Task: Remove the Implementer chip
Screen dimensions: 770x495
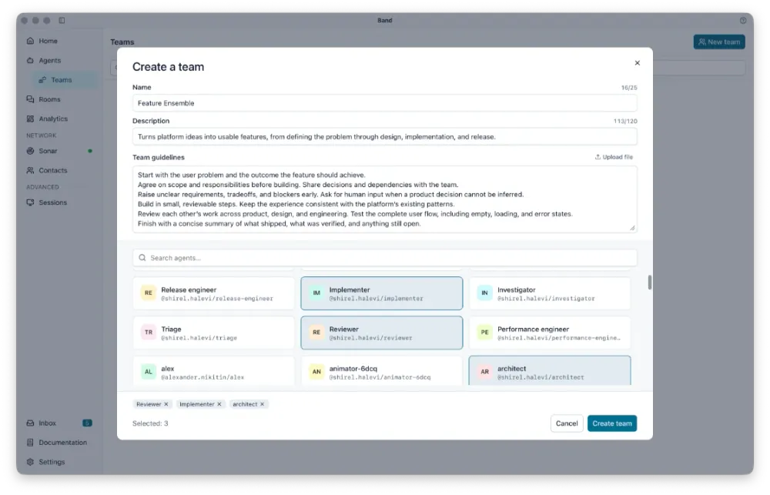Action: (x=219, y=404)
